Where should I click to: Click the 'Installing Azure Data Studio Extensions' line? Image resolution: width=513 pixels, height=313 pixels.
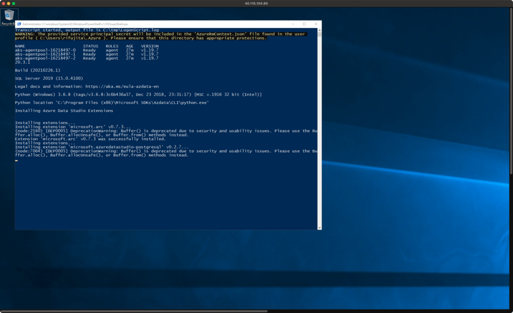pos(64,111)
